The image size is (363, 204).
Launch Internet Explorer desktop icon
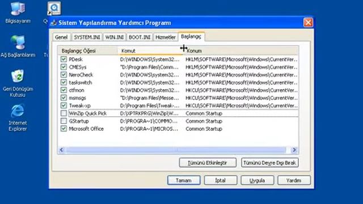coord(18,118)
